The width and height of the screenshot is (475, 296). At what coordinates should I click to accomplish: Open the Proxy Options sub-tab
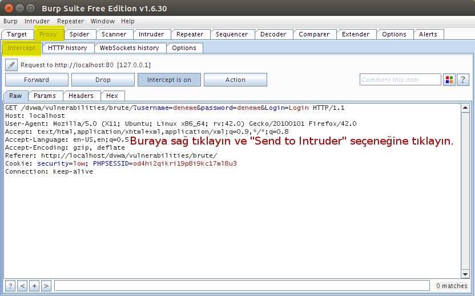click(184, 48)
